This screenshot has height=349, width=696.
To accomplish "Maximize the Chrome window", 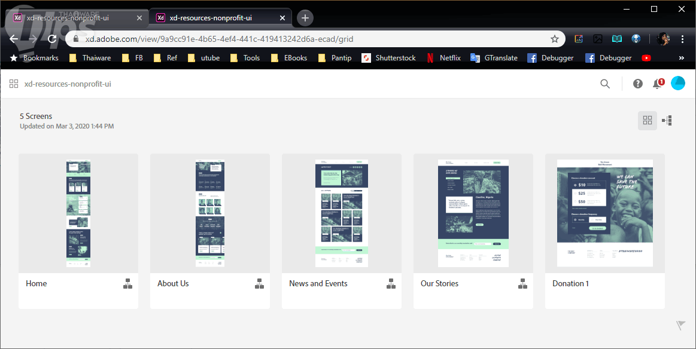I will click(654, 10).
